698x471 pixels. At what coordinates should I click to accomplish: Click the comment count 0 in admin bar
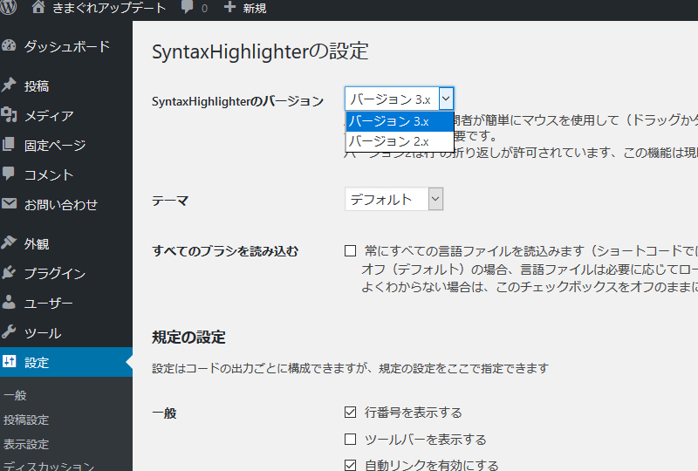point(204,9)
